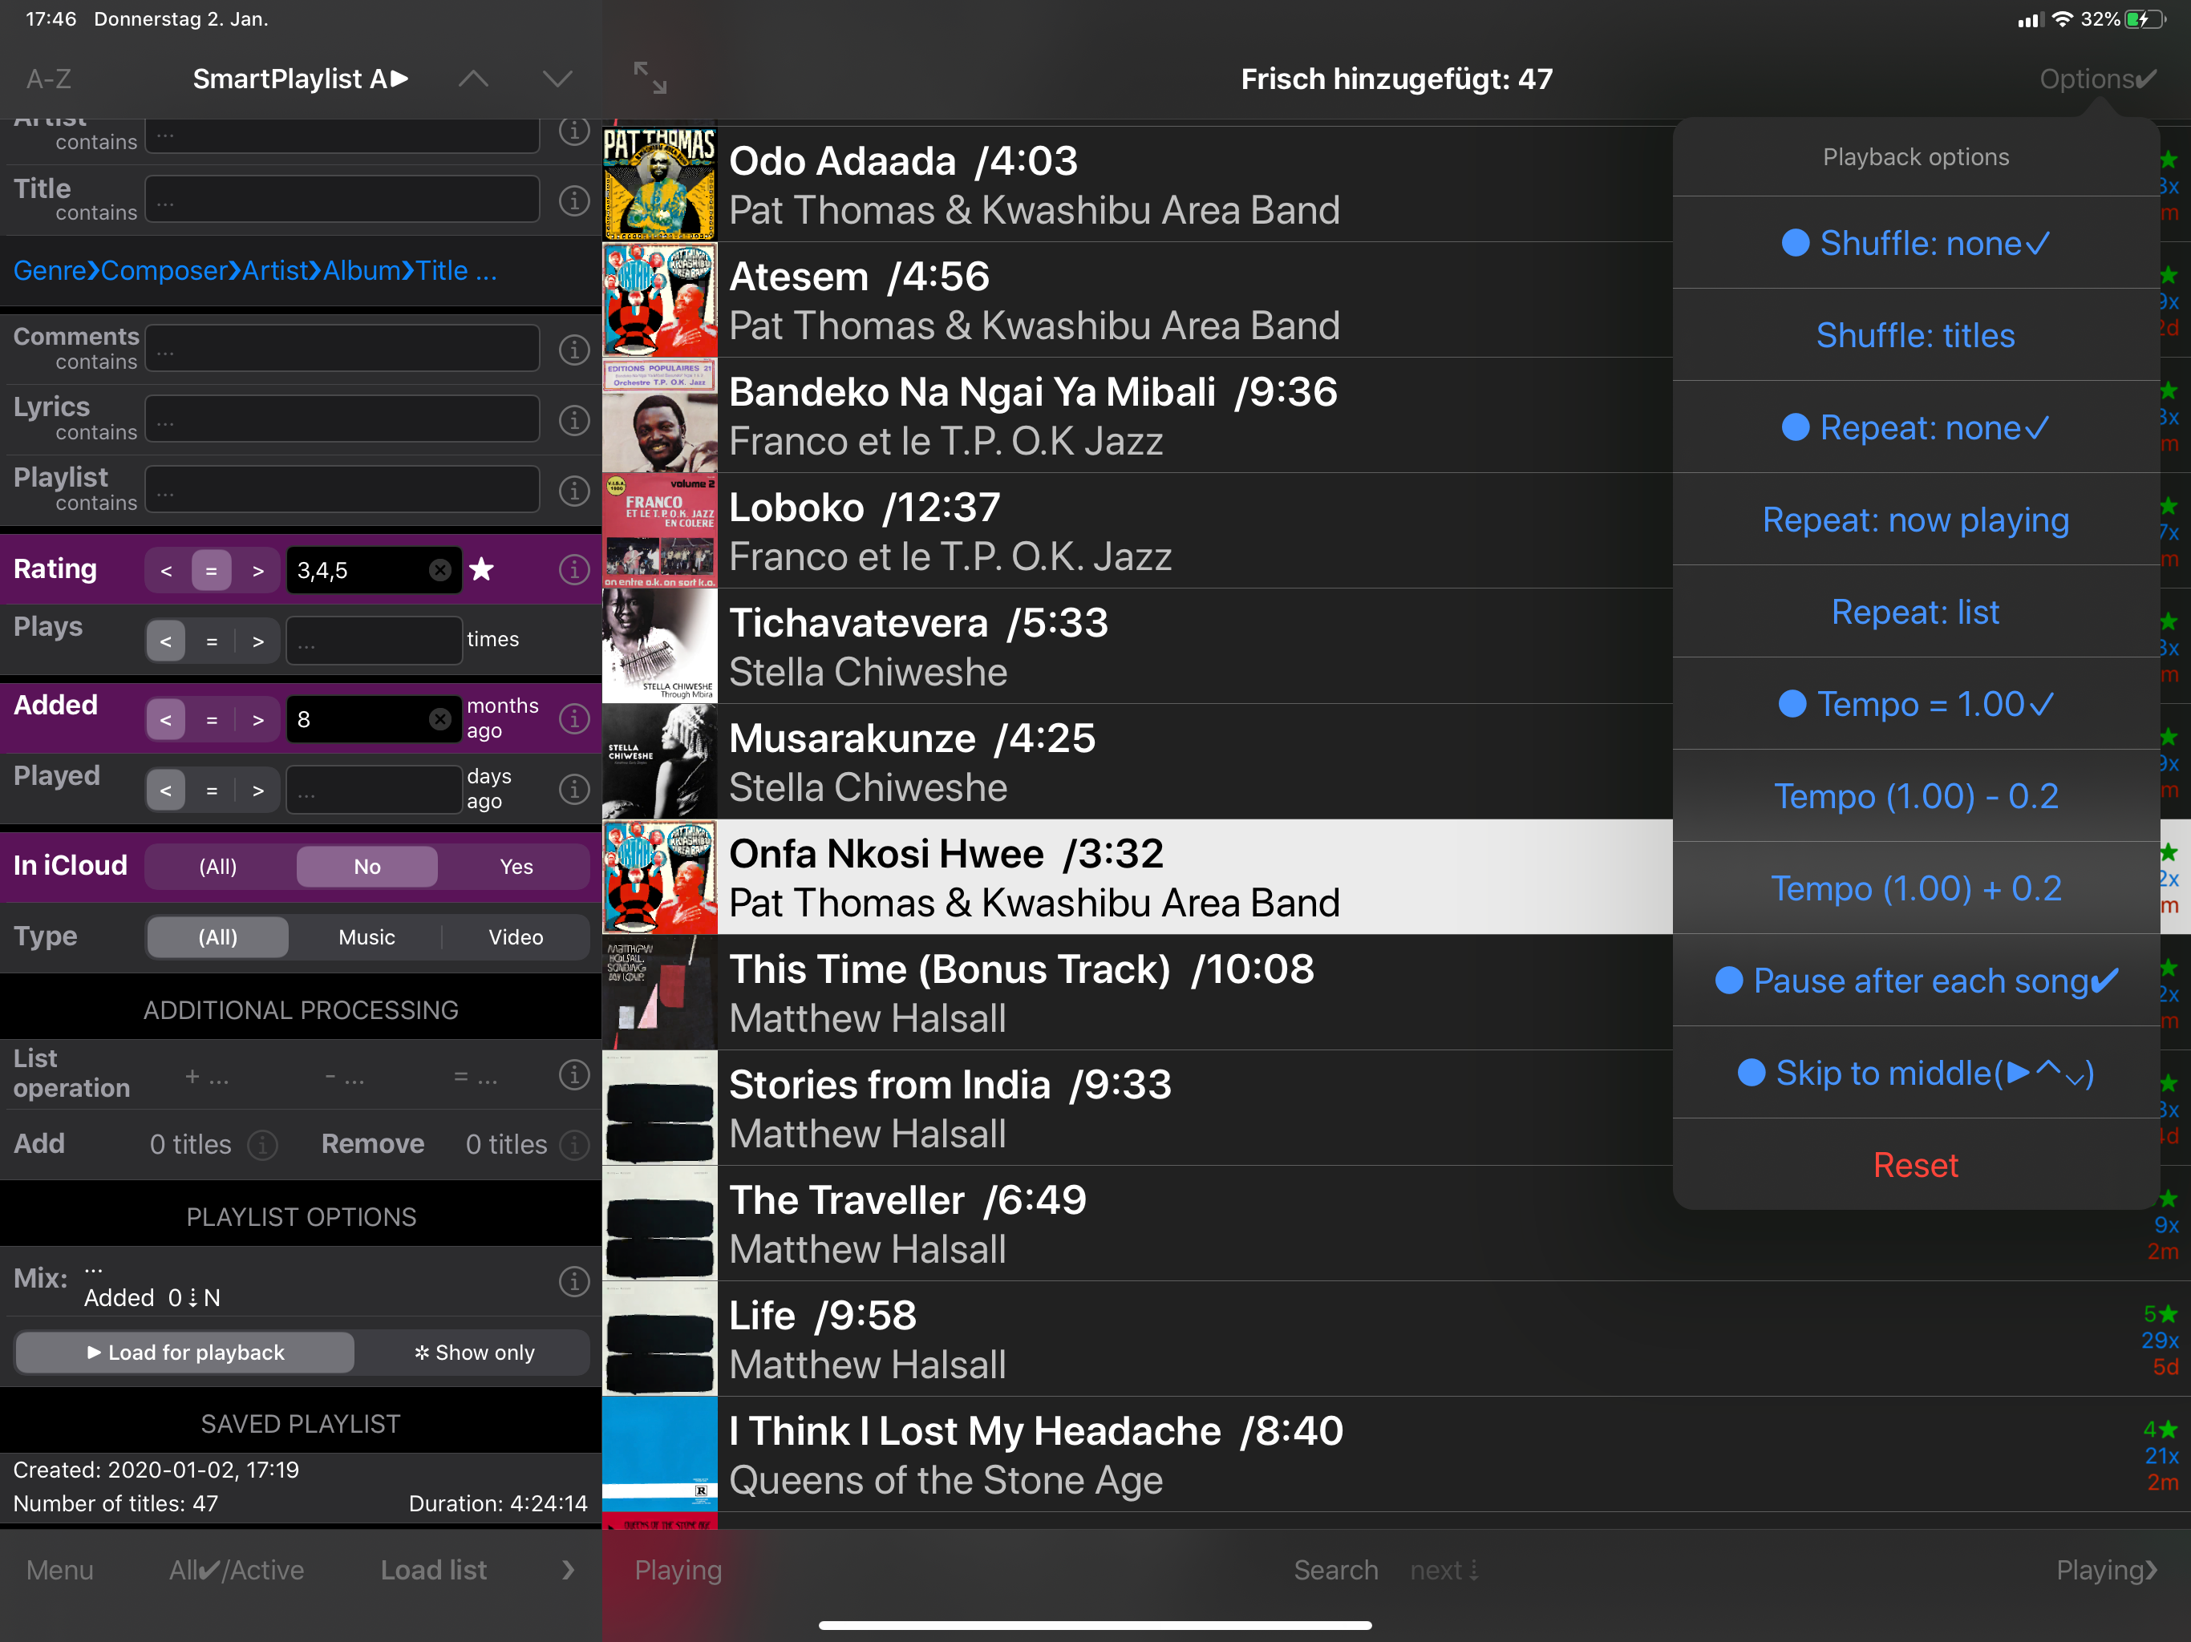2191x1642 pixels.
Task: Open the Menu tab at bottom left
Action: click(x=59, y=1570)
